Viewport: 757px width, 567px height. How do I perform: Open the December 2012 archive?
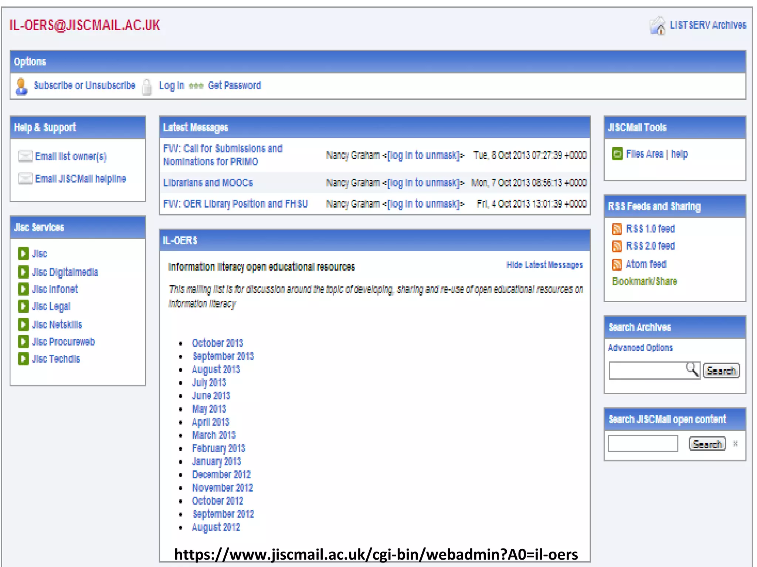[x=221, y=475]
